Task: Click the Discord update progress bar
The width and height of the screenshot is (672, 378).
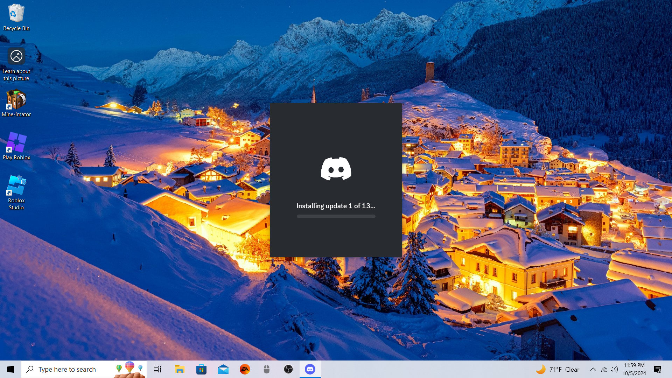Action: (x=336, y=216)
